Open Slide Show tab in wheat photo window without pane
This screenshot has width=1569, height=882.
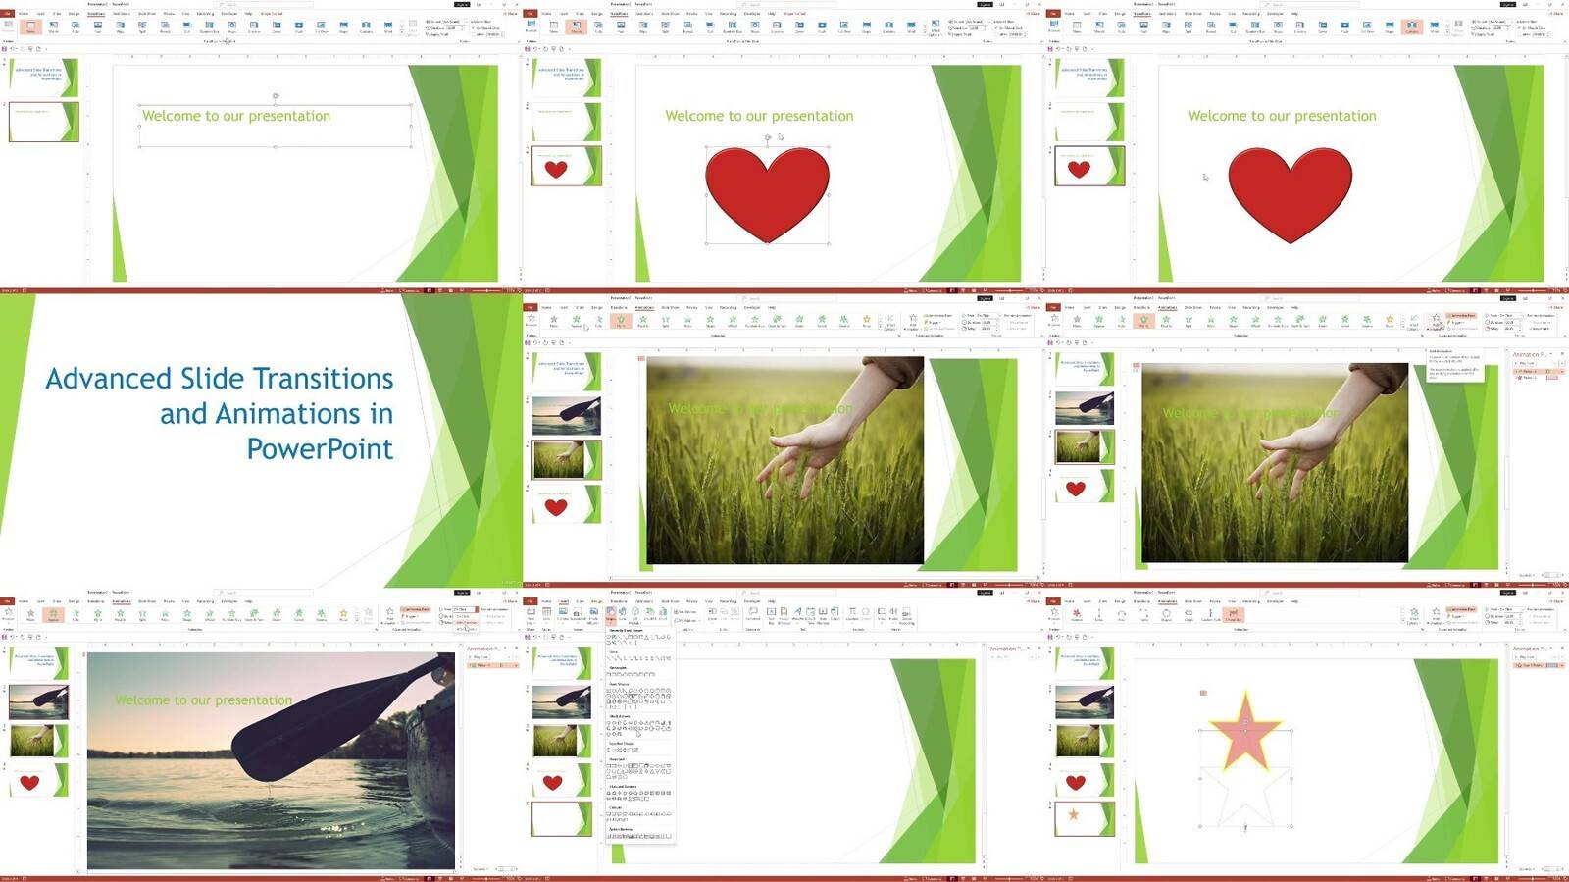point(670,307)
